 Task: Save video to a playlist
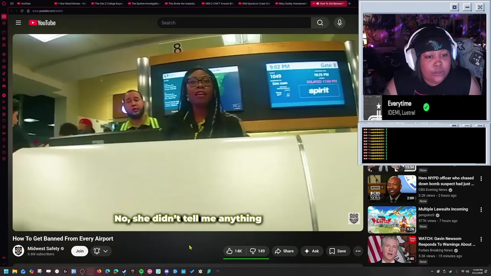pos(337,251)
